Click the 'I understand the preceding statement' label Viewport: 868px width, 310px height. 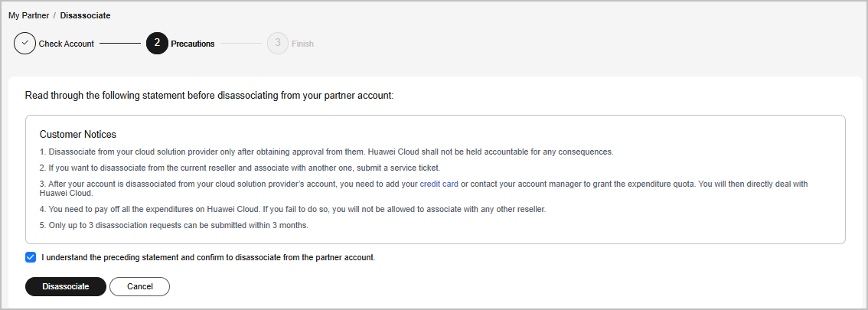[208, 257]
